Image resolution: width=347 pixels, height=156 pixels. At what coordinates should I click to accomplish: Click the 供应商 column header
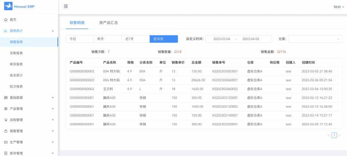coord(275,62)
